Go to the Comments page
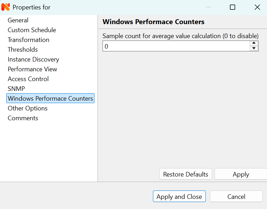The height and width of the screenshot is (209, 267). [x=23, y=118]
